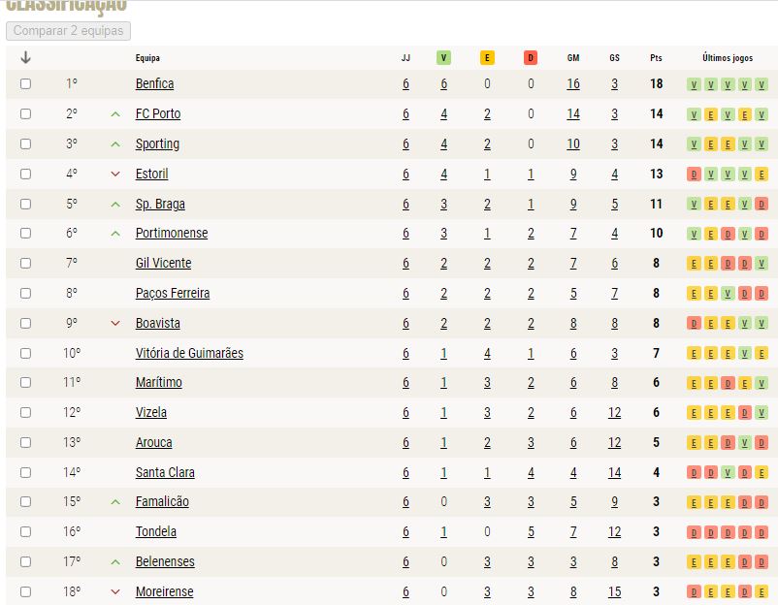Open Santa Clara's goals conceded value 14
This screenshot has width=778, height=605.
tap(614, 472)
